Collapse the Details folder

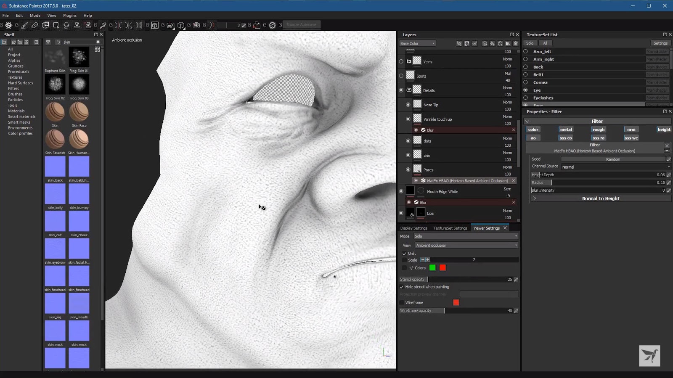click(409, 90)
